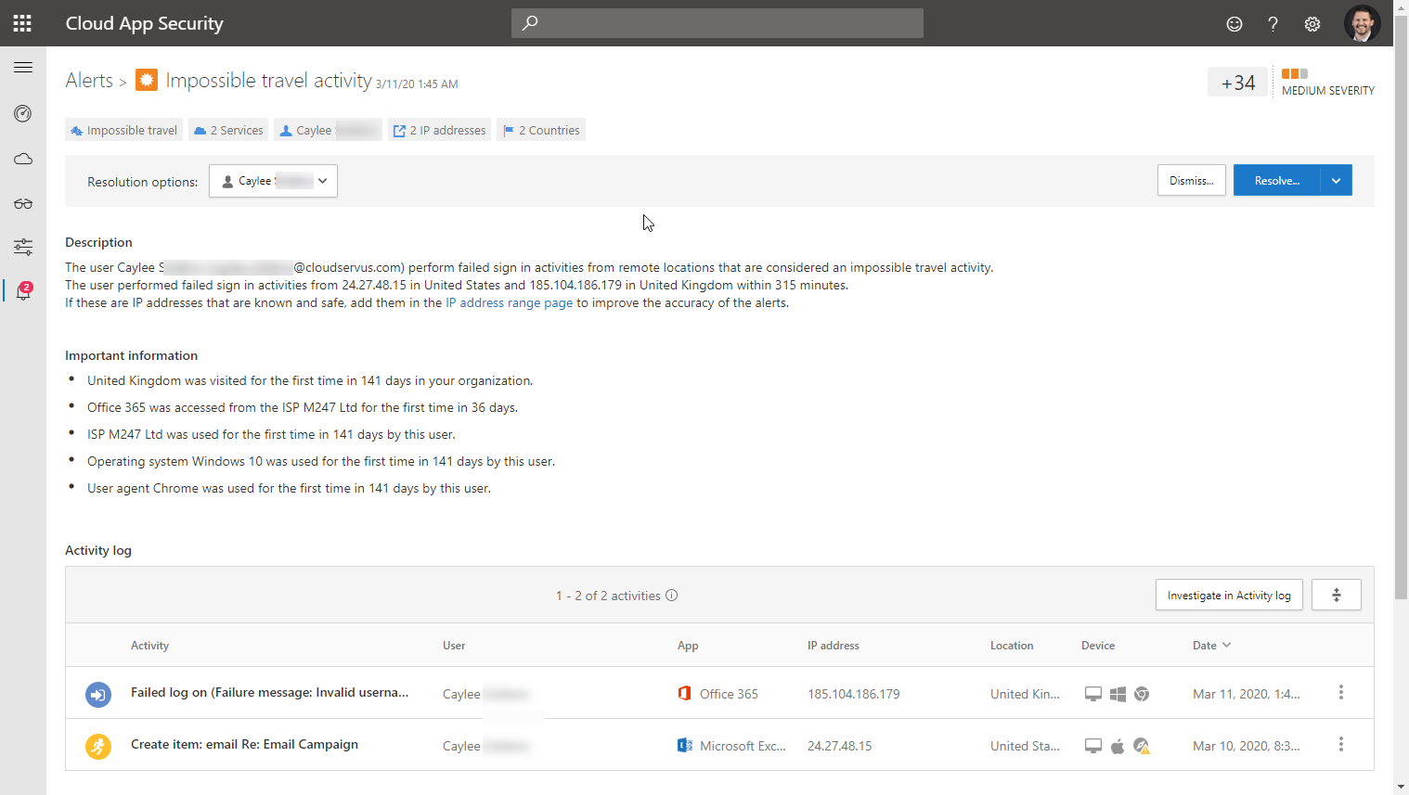The width and height of the screenshot is (1409, 795).
Task: Send feedback using the smiley icon
Action: 1234,23
